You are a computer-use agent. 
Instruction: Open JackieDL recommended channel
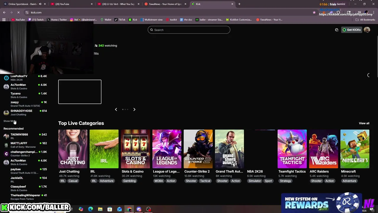point(25,180)
